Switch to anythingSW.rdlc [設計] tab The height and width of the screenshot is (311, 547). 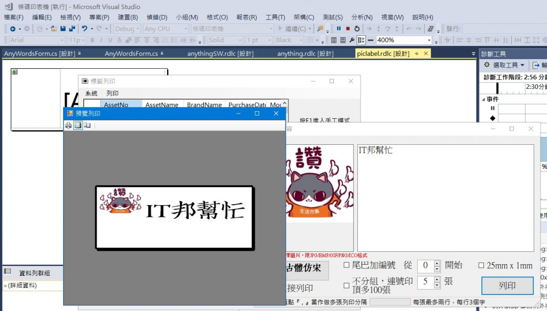click(221, 54)
